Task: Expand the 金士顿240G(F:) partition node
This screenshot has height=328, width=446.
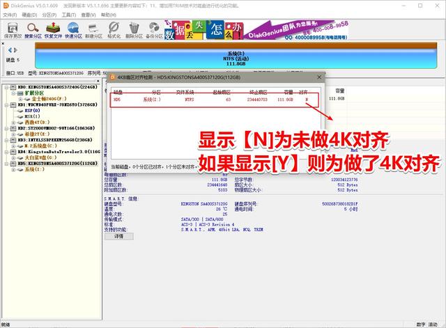Action: 20,99
